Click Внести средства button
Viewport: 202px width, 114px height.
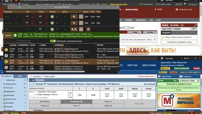[181, 68]
